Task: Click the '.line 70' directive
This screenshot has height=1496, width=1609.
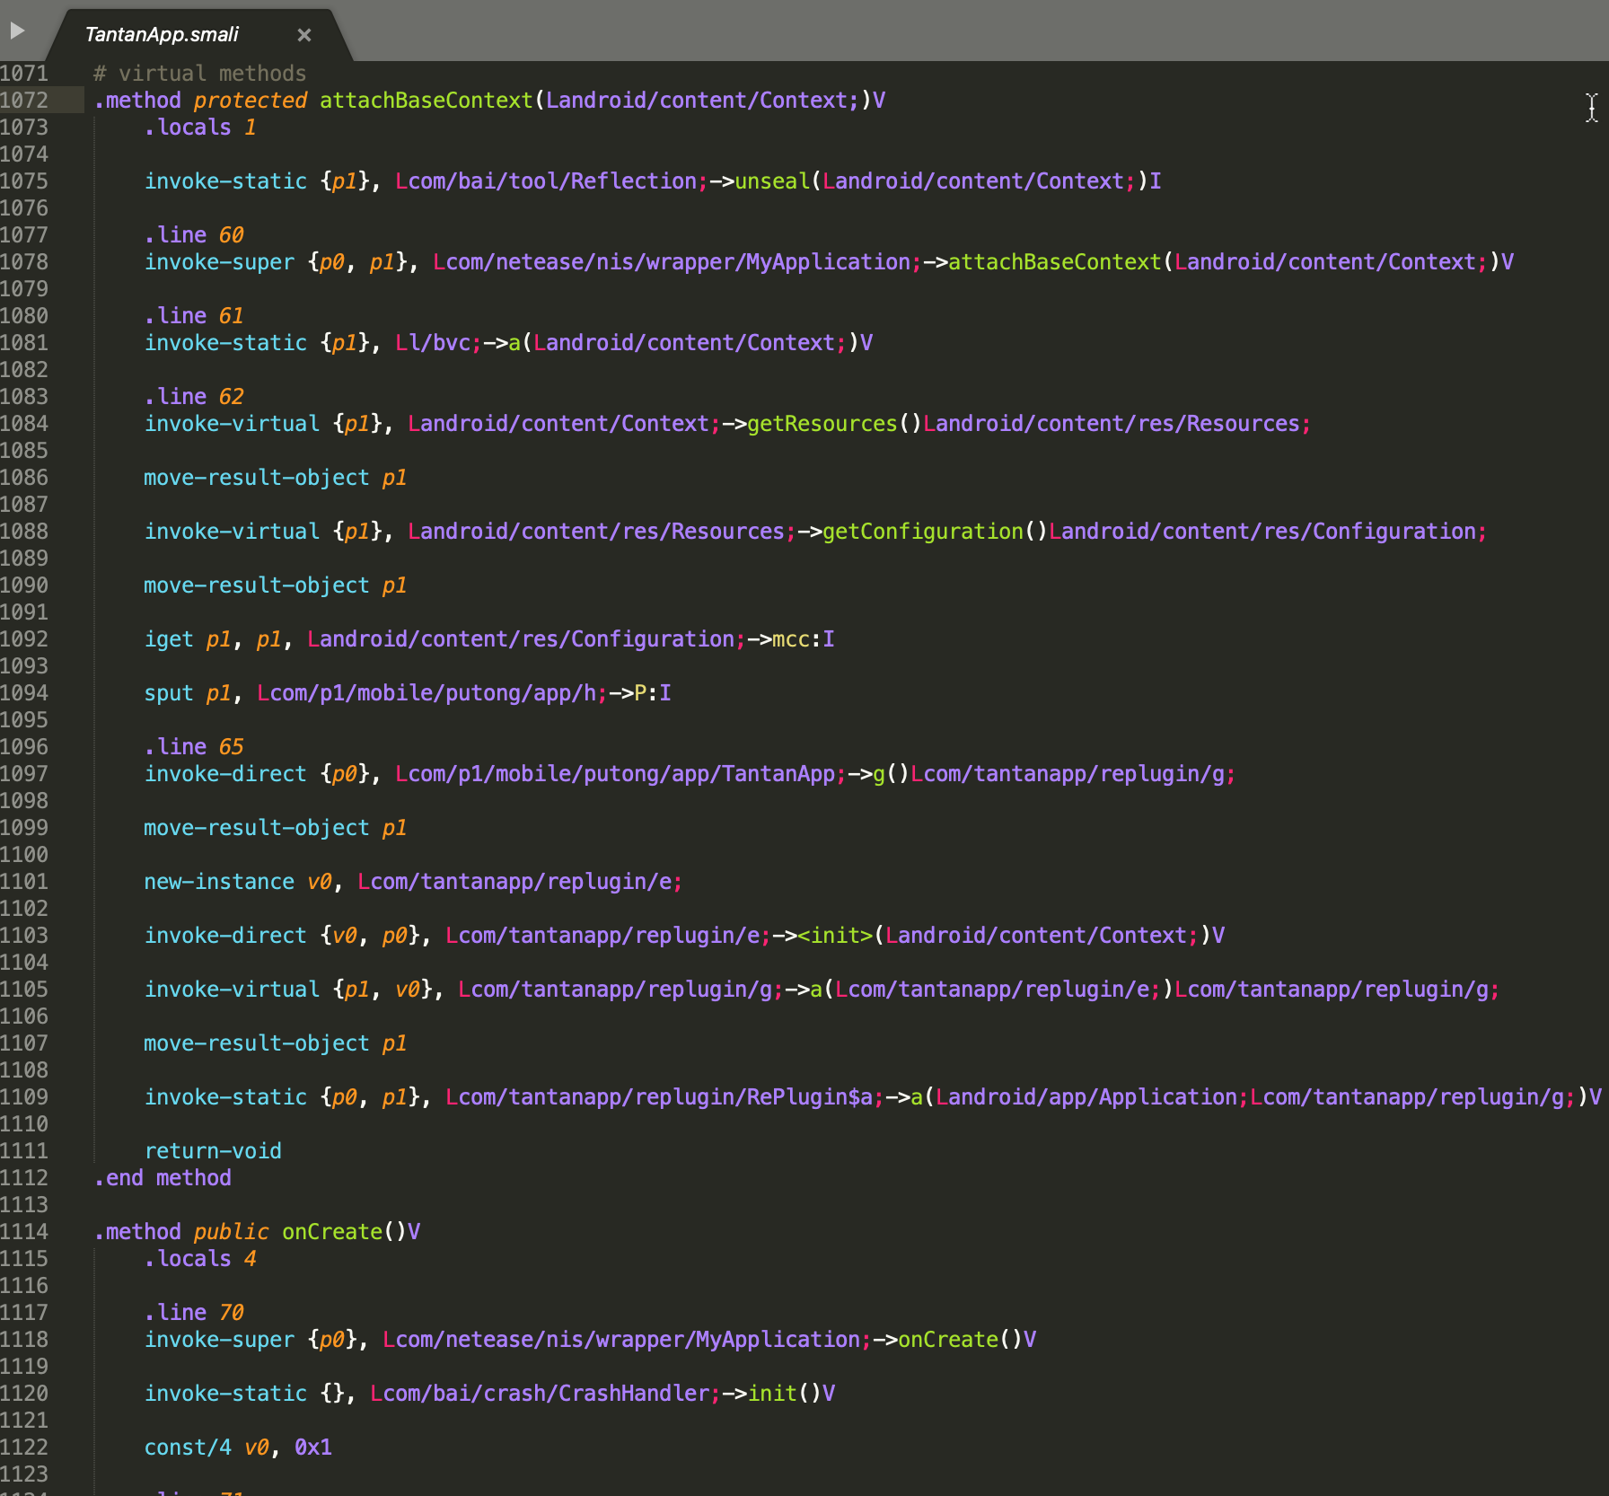Action: pyautogui.click(x=194, y=1312)
